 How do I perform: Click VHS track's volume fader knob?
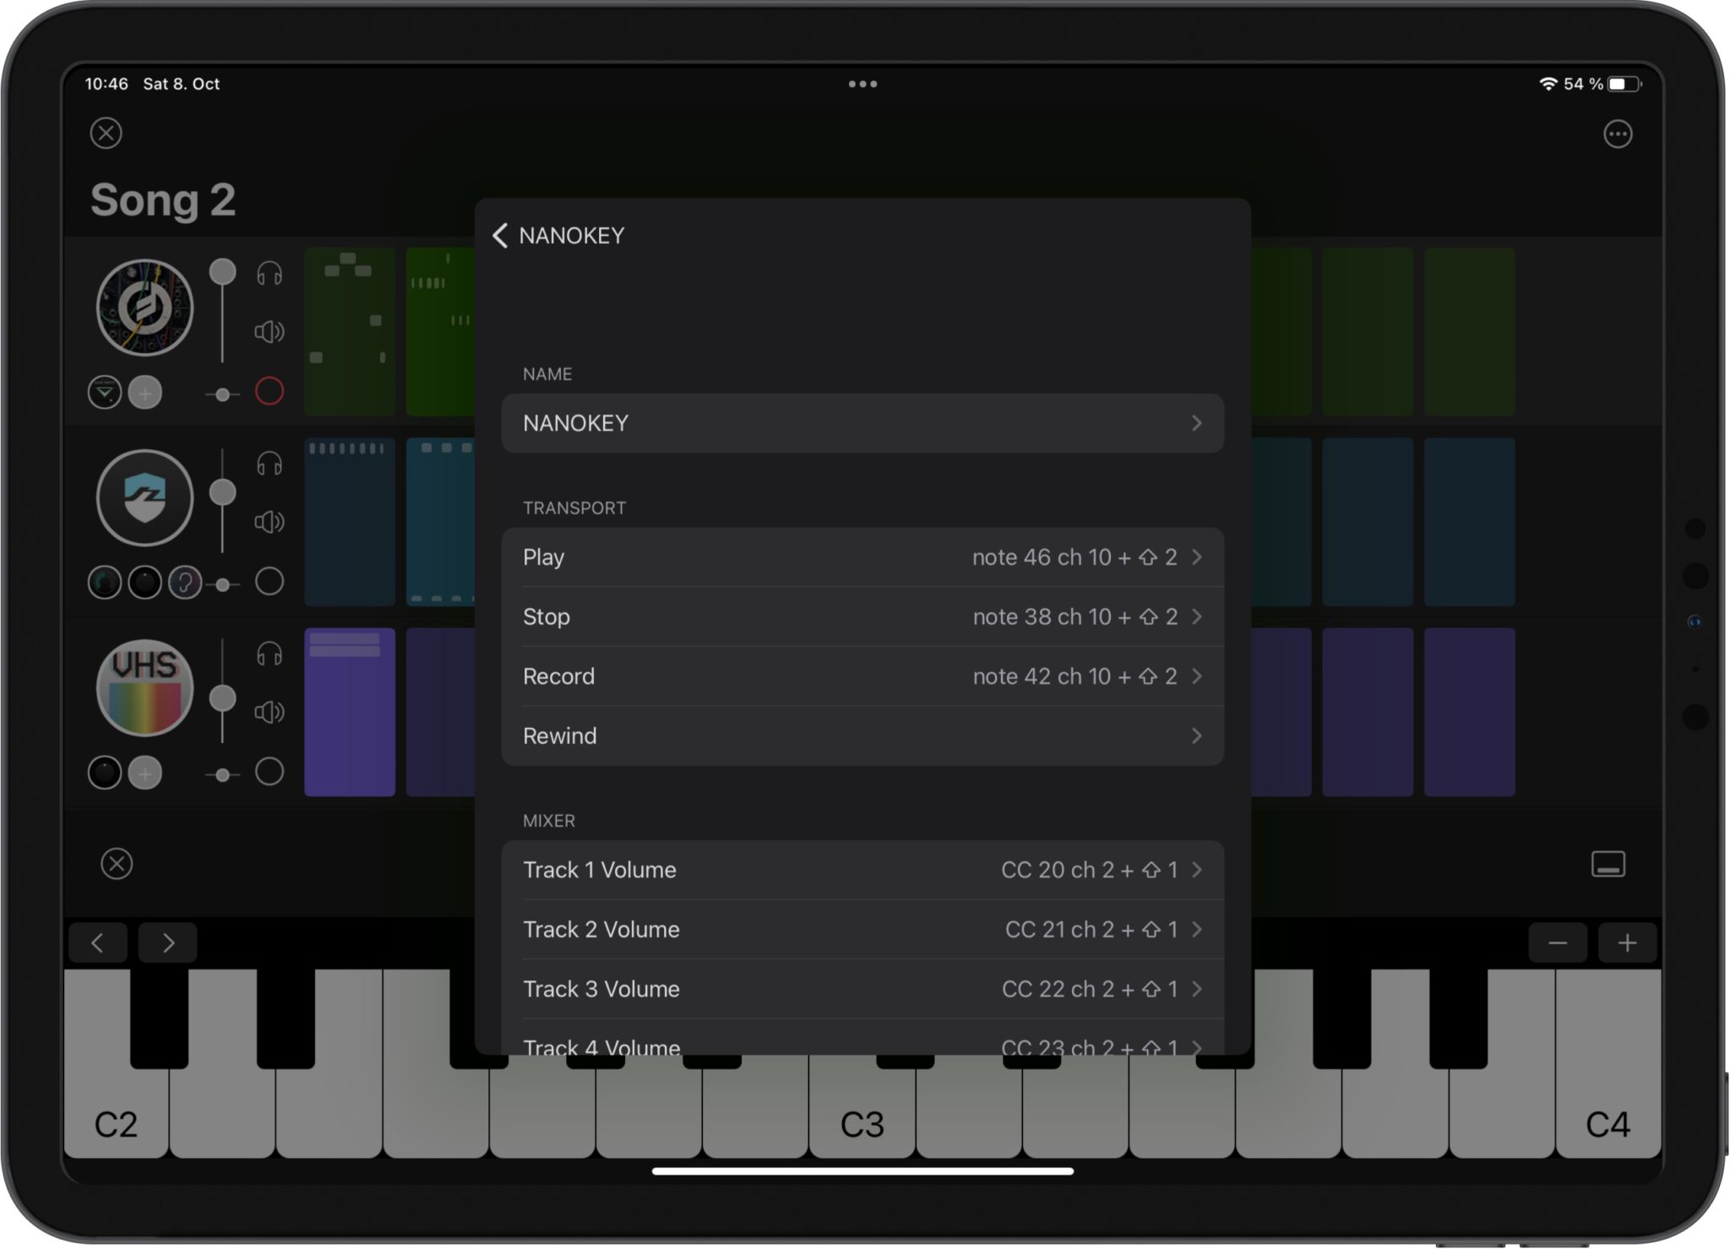tap(222, 698)
